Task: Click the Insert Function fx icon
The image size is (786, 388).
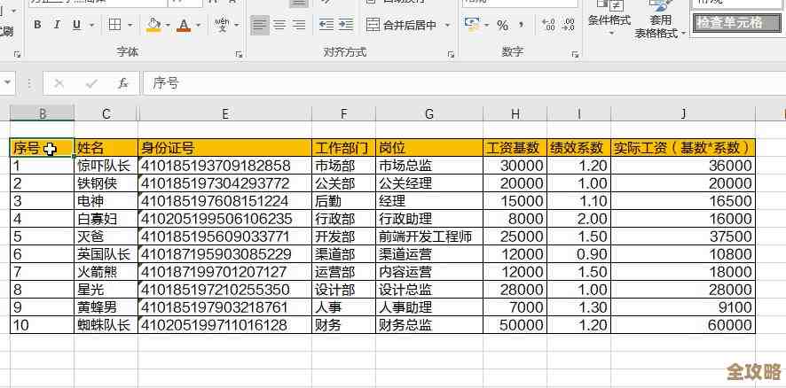Action: [x=123, y=83]
